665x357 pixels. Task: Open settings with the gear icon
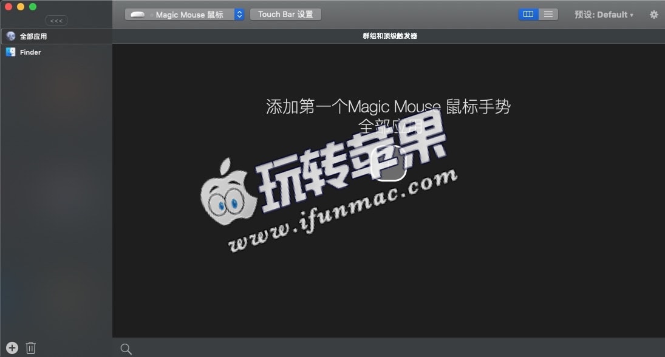tap(654, 15)
